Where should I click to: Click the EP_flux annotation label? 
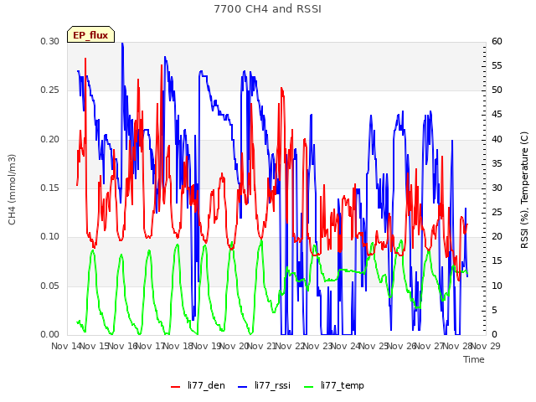(90, 35)
